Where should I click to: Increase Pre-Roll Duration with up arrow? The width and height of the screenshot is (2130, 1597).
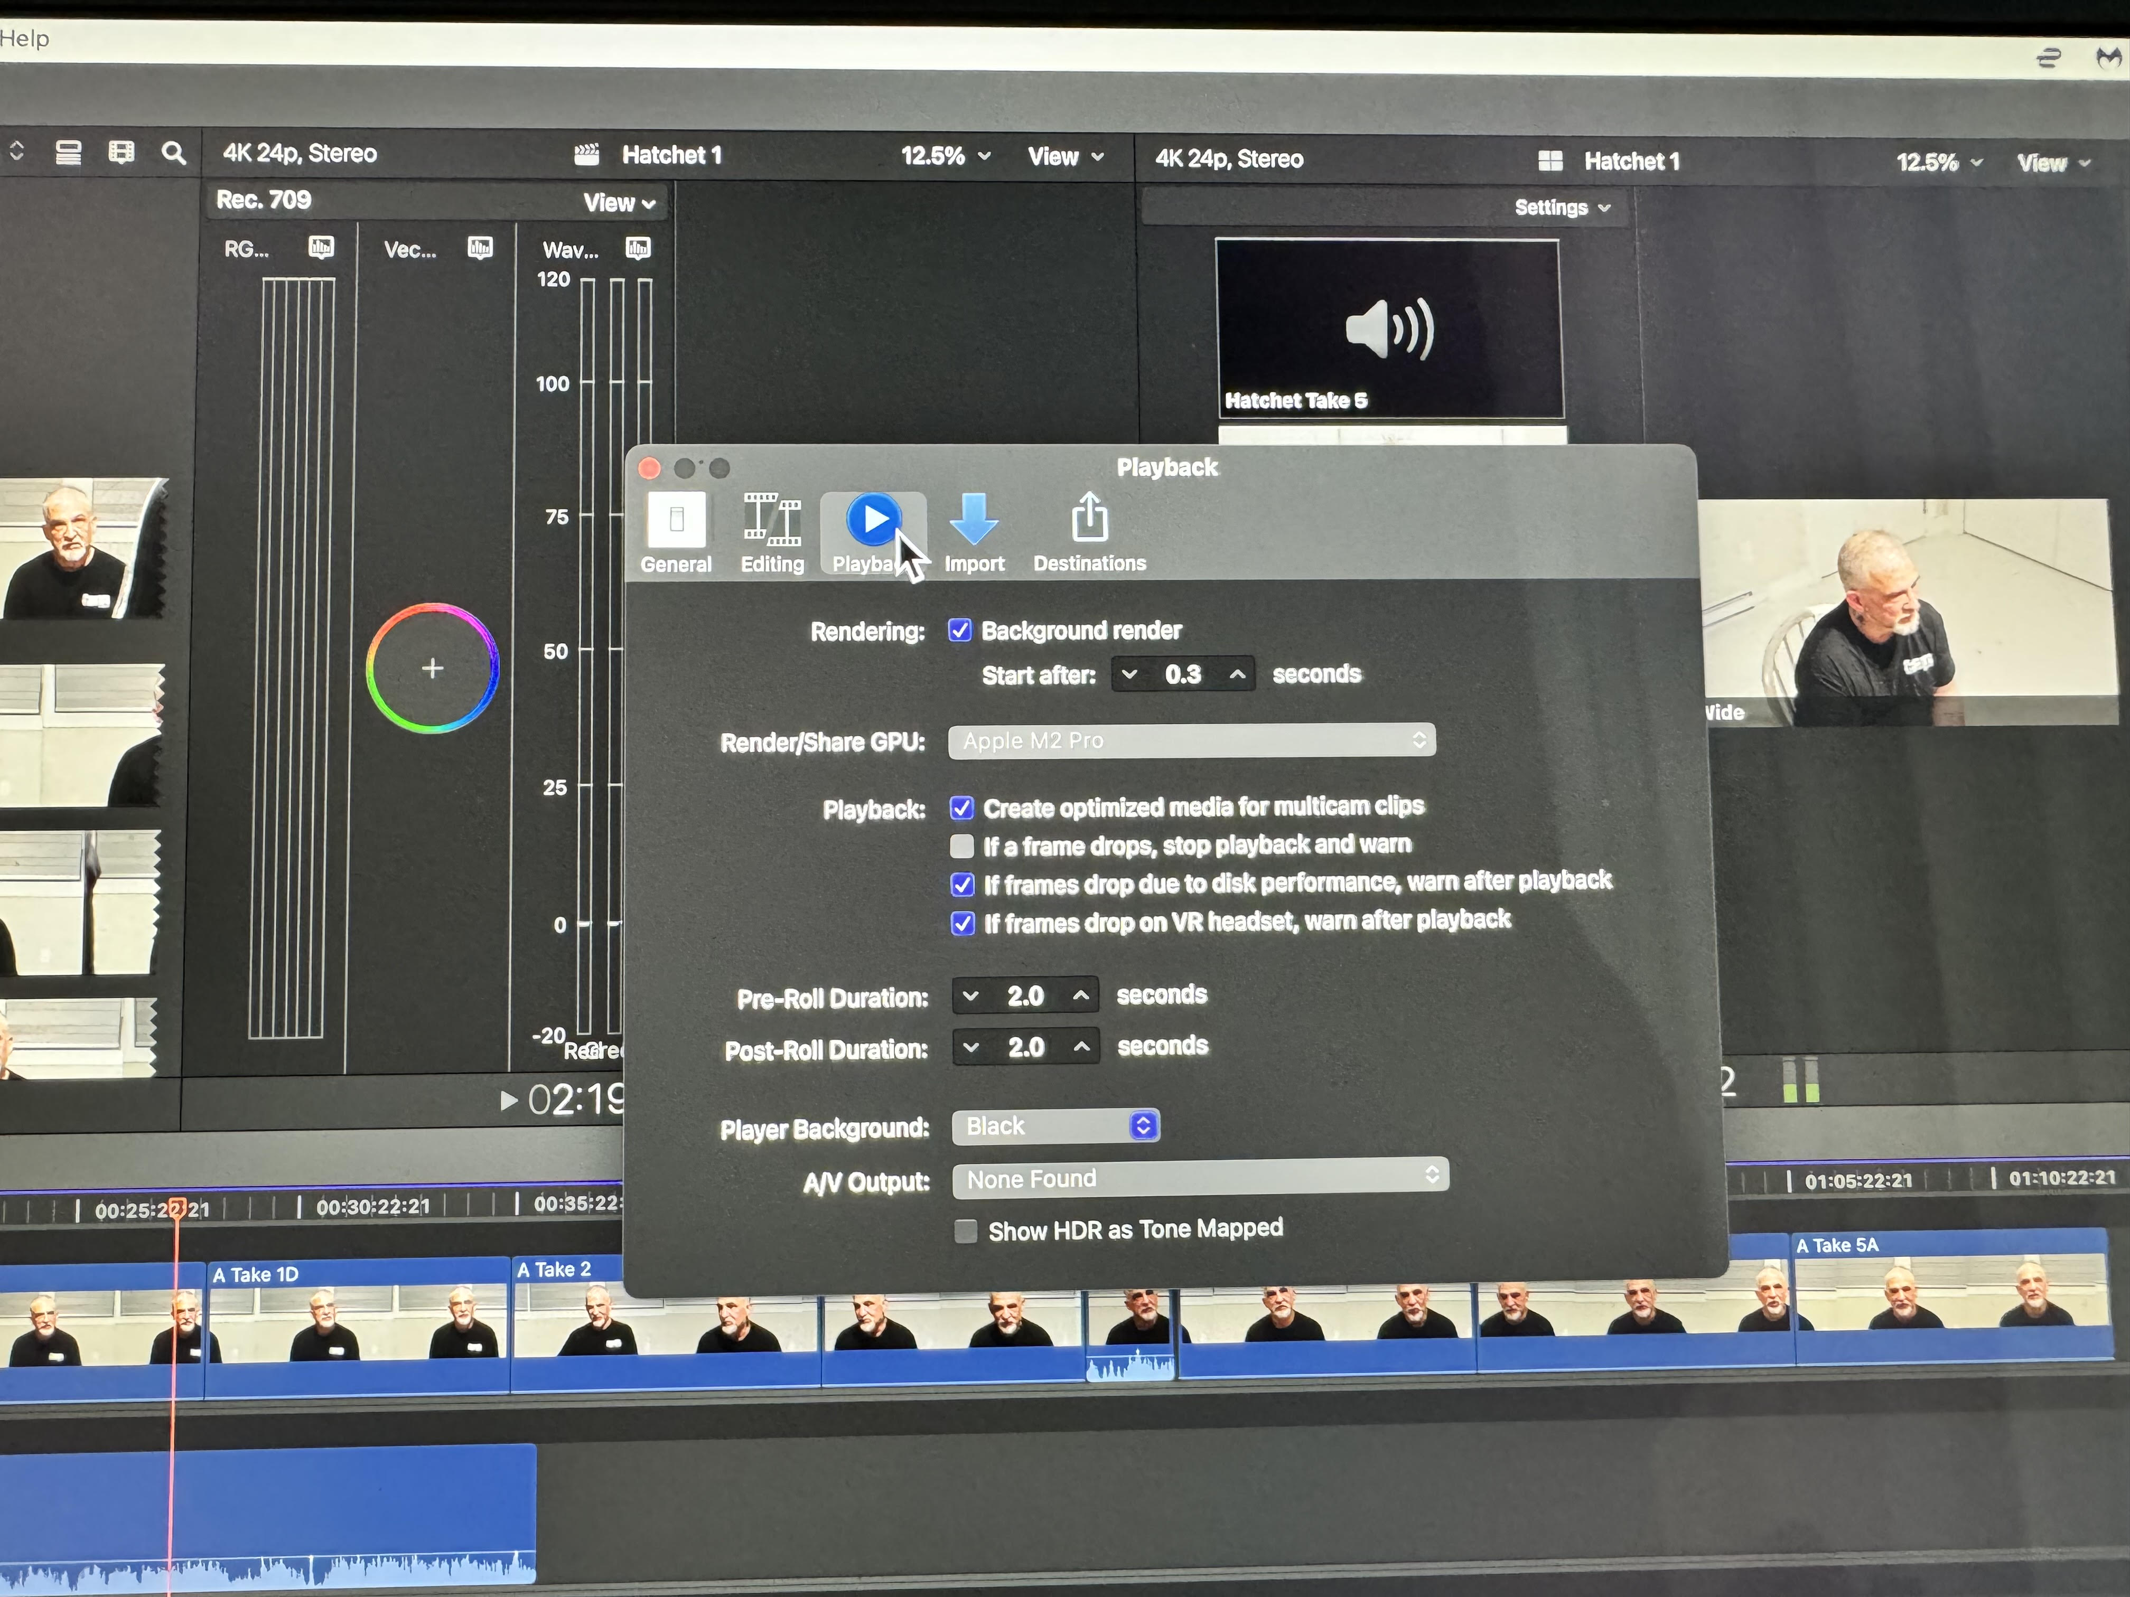point(1081,995)
